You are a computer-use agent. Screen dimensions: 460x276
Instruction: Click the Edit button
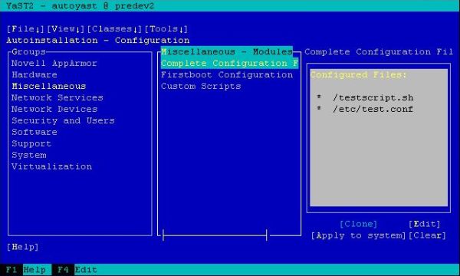pos(425,224)
